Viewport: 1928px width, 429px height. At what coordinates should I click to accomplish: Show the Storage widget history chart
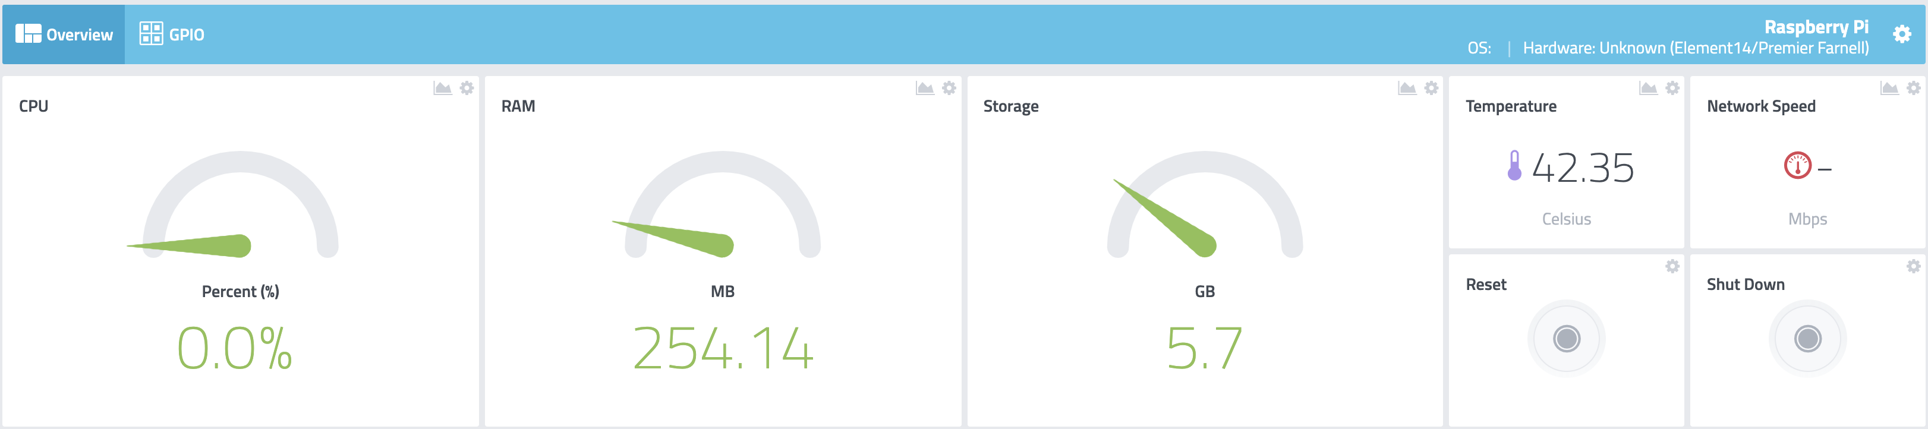(1406, 89)
